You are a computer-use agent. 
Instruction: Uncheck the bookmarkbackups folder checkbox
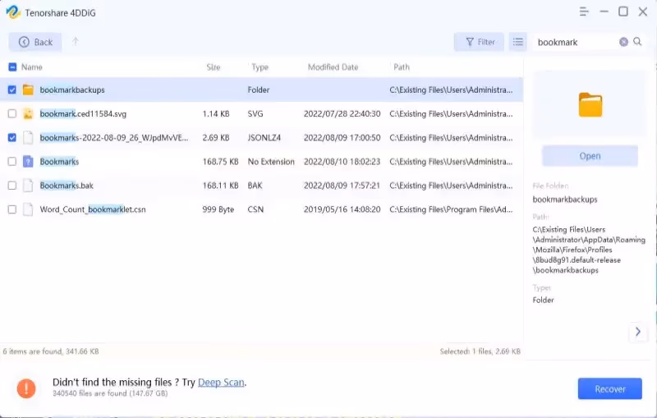(12, 90)
